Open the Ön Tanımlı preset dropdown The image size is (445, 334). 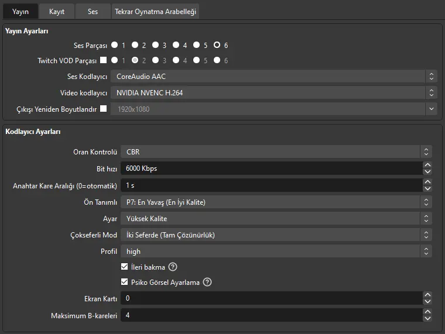coord(276,202)
